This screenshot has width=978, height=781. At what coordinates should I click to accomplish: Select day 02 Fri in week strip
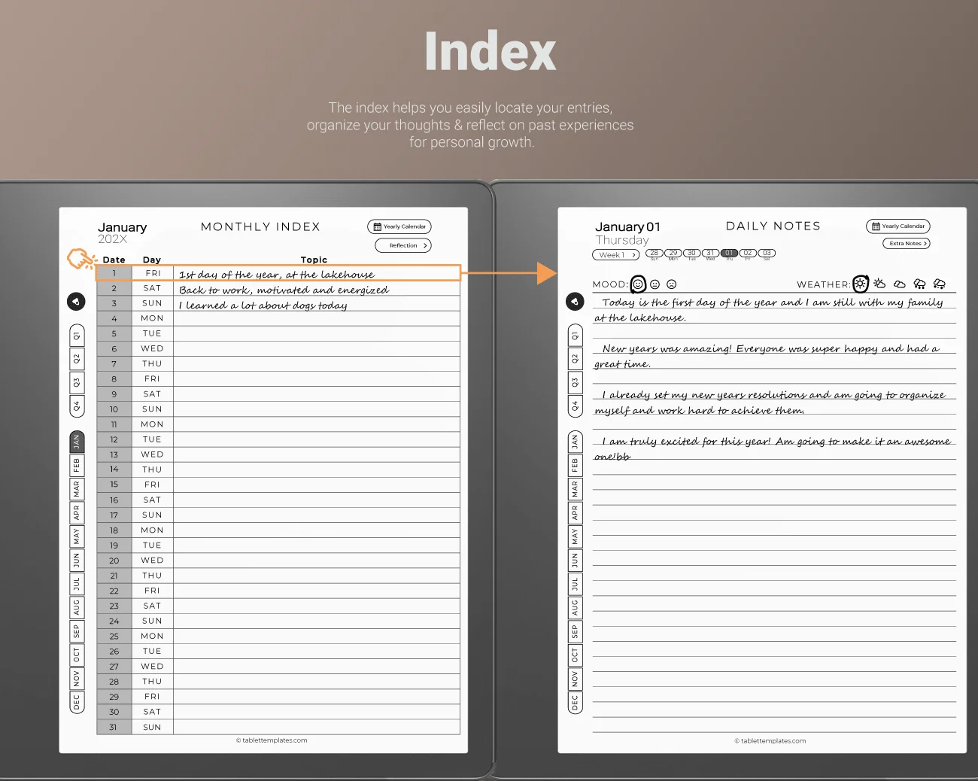pos(748,254)
